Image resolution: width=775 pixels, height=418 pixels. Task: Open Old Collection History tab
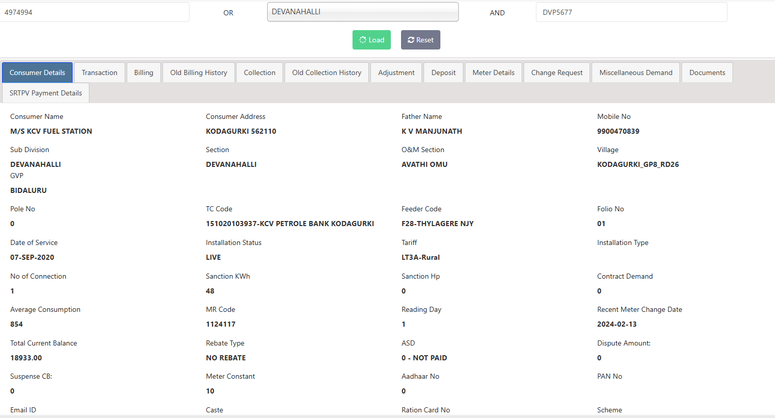(327, 72)
